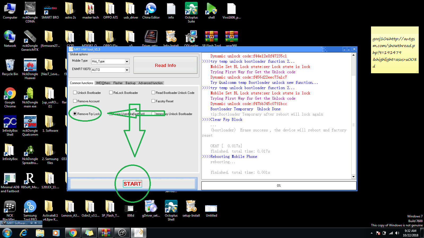The width and height of the screenshot is (424, 238).
Task: Switch to the Common functions tab
Action: coord(81,83)
